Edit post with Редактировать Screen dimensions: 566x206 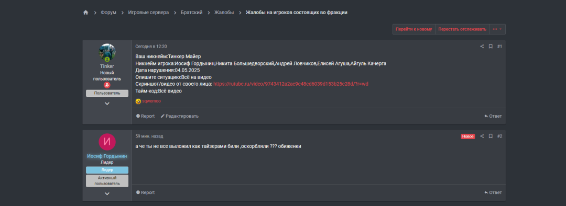click(x=179, y=116)
